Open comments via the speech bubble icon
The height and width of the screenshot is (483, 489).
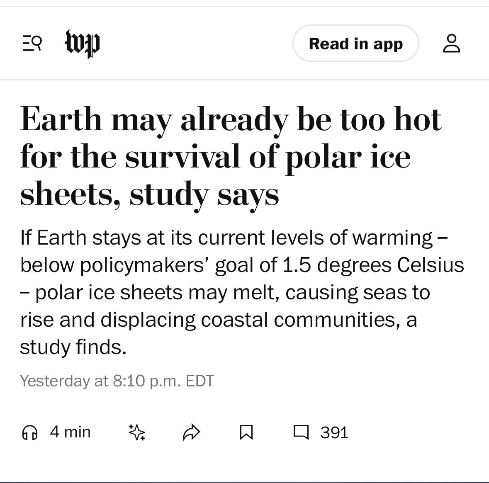coord(301,432)
